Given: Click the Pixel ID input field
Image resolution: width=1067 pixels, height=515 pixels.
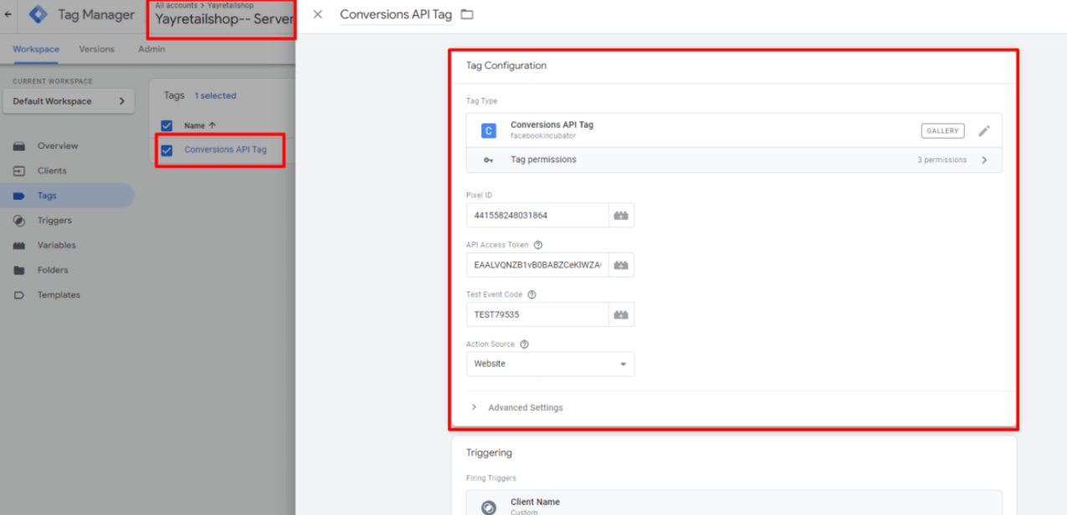Looking at the screenshot, I should click(536, 216).
